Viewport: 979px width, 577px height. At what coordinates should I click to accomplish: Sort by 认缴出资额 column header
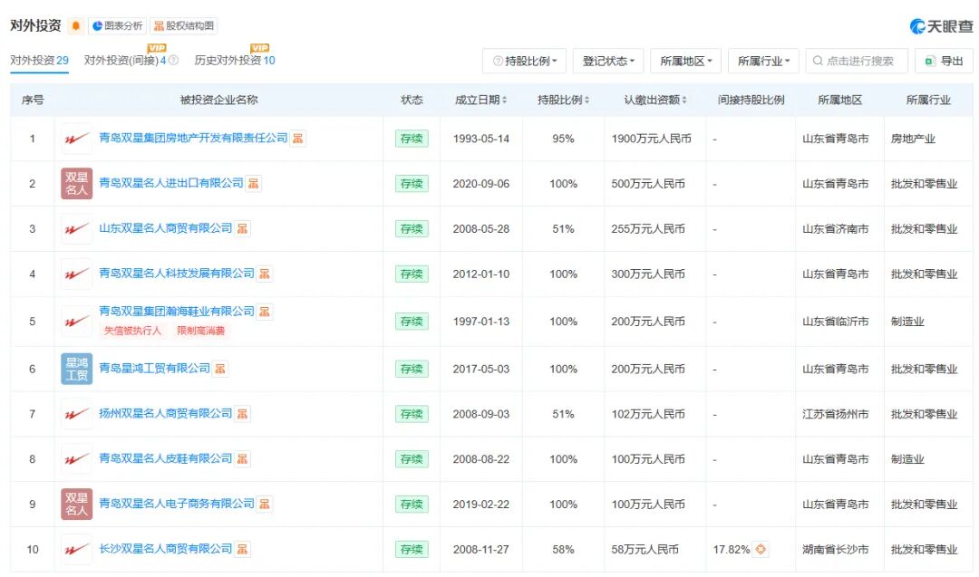[655, 100]
